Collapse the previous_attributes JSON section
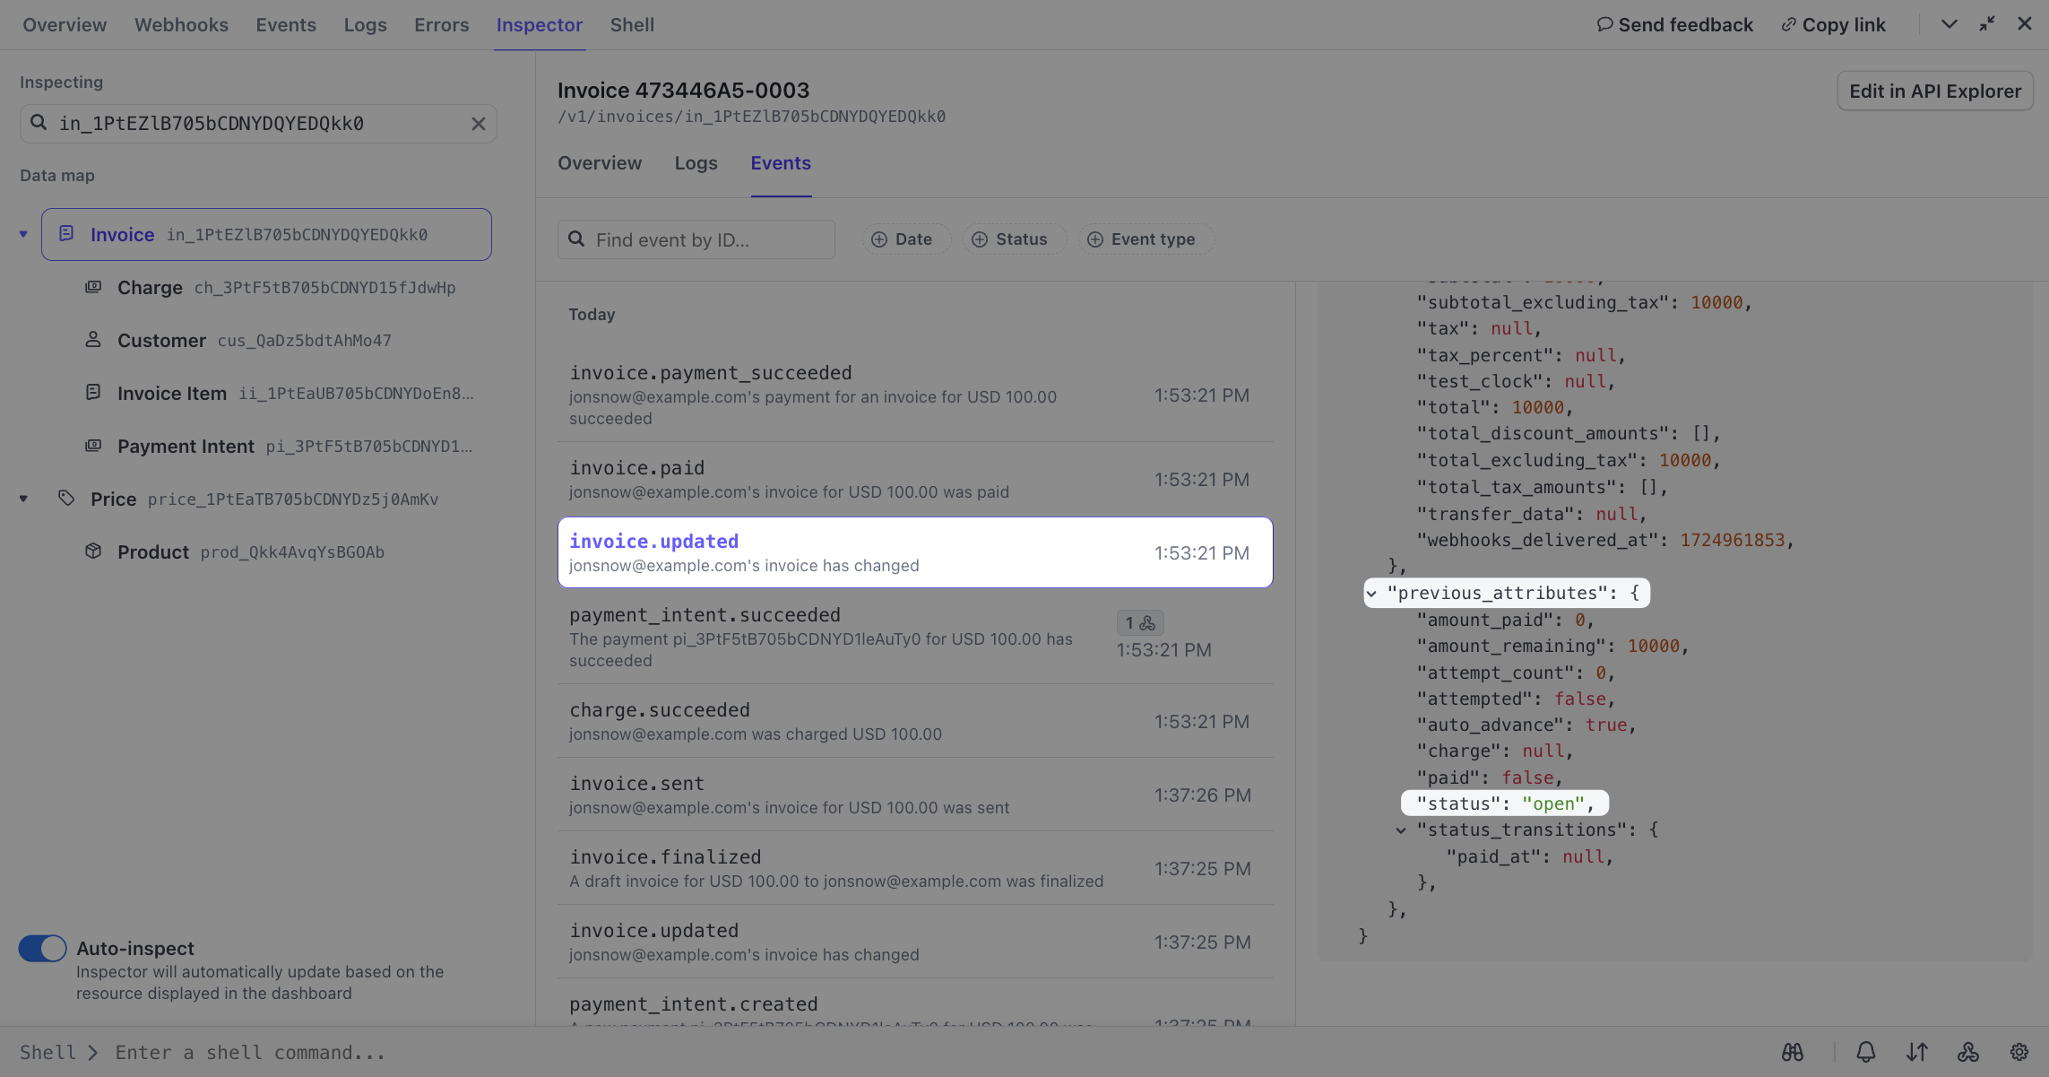 click(1371, 593)
